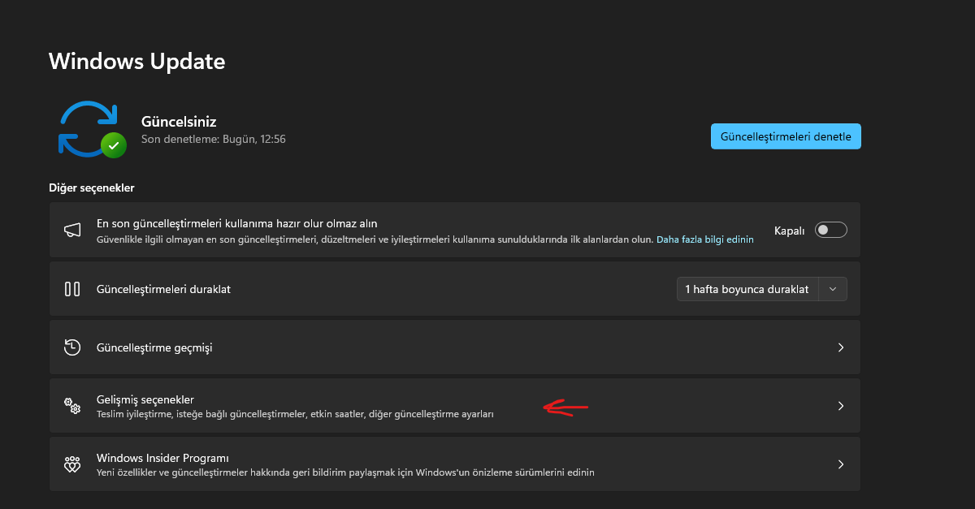This screenshot has width=975, height=509.
Task: Click the En son güncelleştirmeleri kullanıma hazır title
Action: (237, 223)
